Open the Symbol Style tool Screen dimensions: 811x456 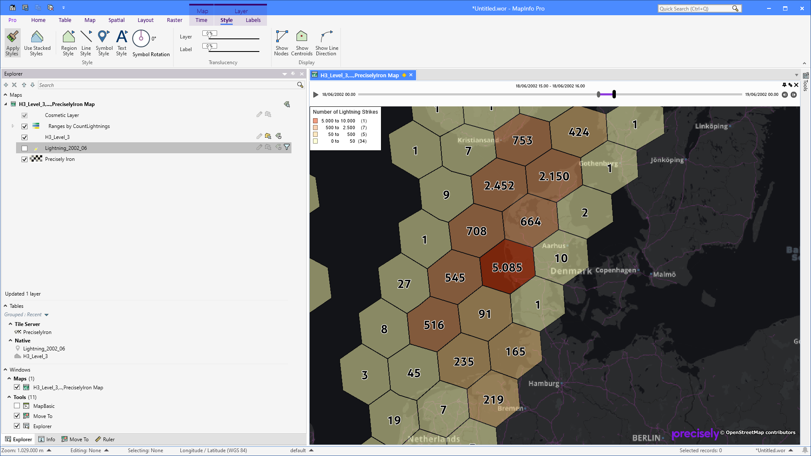103,42
